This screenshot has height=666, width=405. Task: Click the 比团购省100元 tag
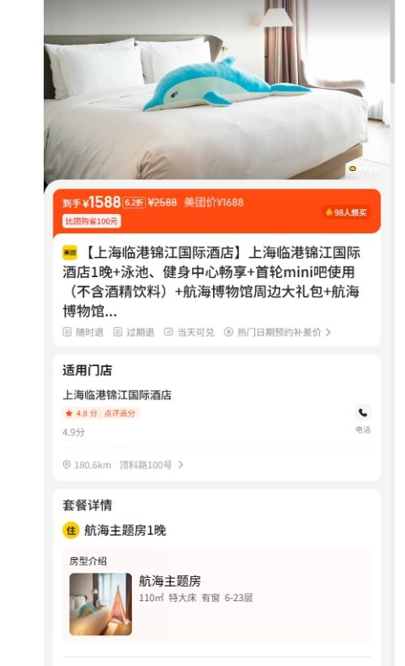click(x=92, y=221)
